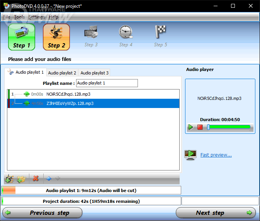
Task: Click waveform icon of Z3hHIEoVyWZp track
Action: click(27, 103)
